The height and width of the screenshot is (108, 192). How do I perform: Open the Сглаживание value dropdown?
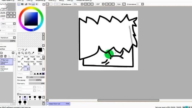click(x=142, y=4)
